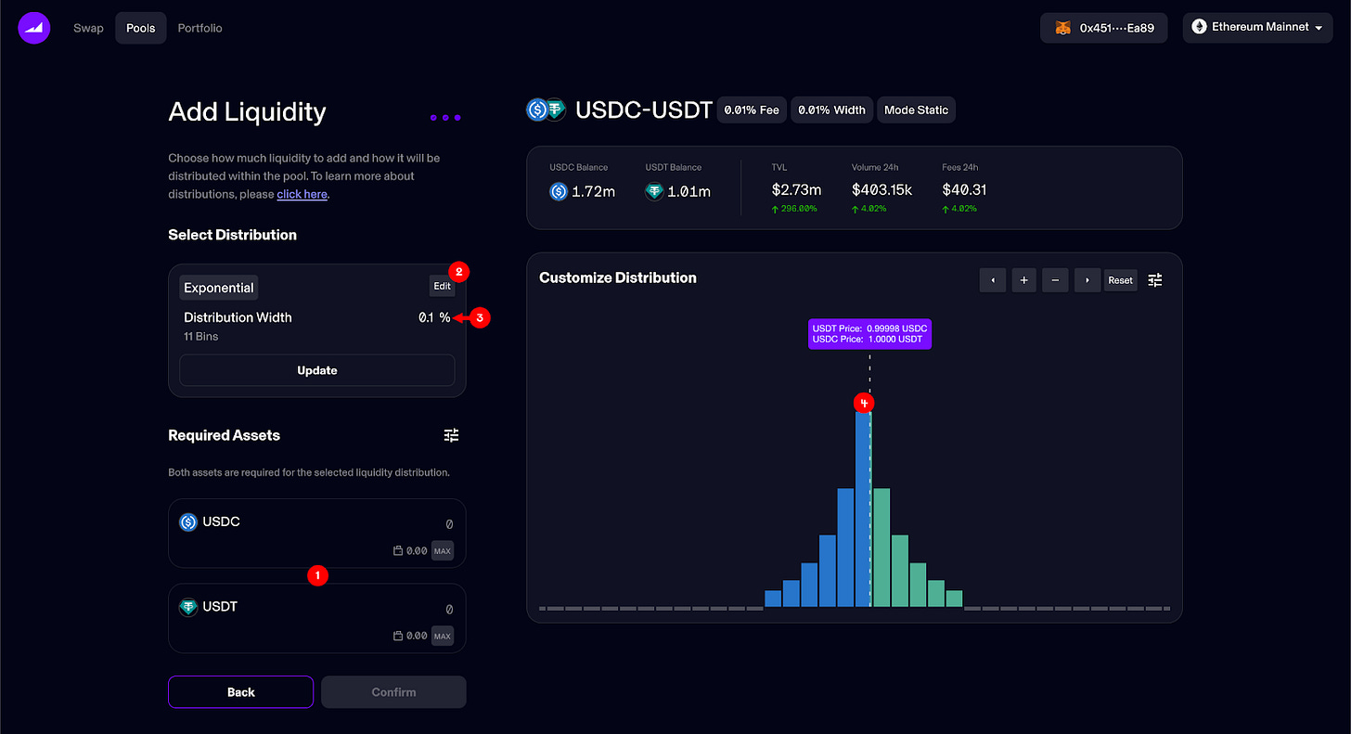Pan chart right with the right arrow
This screenshot has width=1351, height=734.
click(x=1087, y=280)
